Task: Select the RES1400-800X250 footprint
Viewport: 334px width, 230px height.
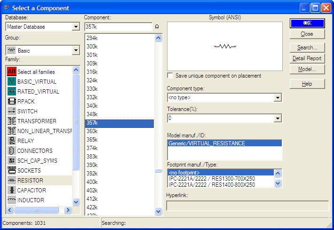Action: pyautogui.click(x=221, y=185)
